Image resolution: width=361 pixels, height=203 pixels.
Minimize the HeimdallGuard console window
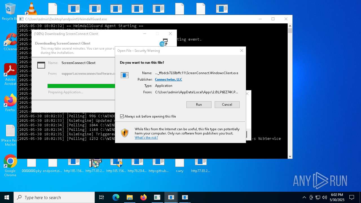click(x=260, y=19)
